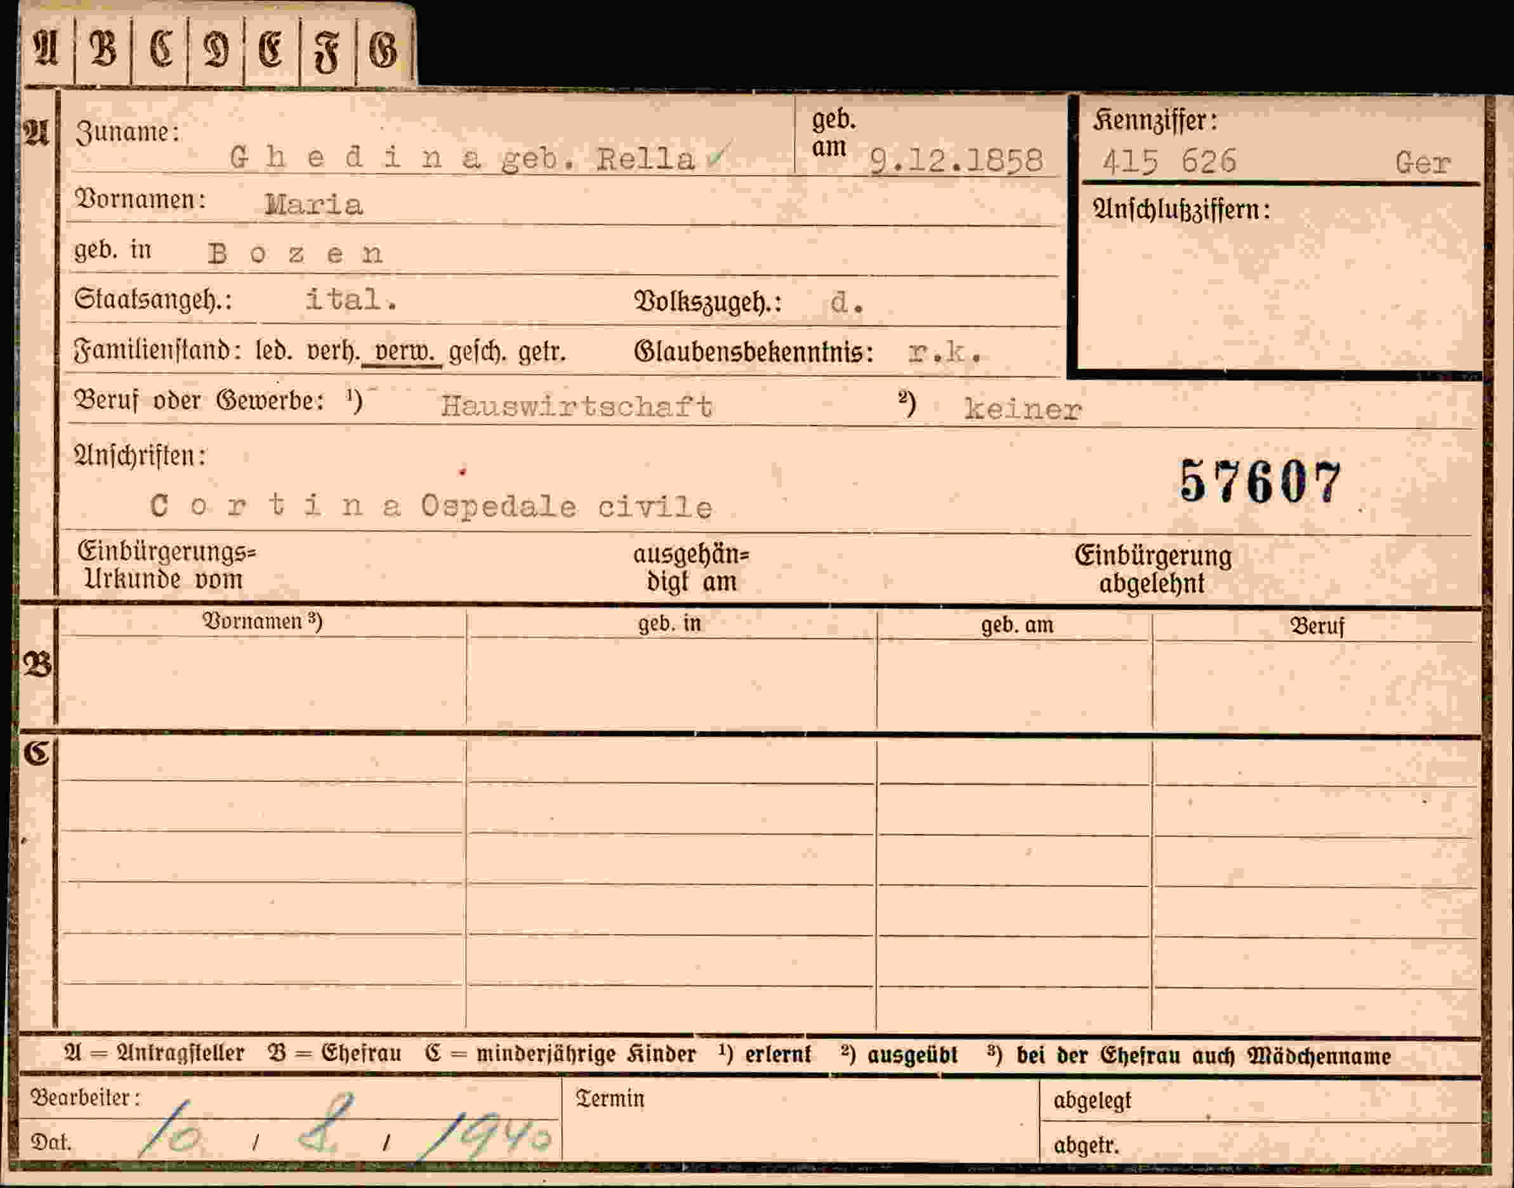This screenshot has height=1188, width=1514.
Task: Click the typed birthplace "Bozen"
Action: coord(296,254)
